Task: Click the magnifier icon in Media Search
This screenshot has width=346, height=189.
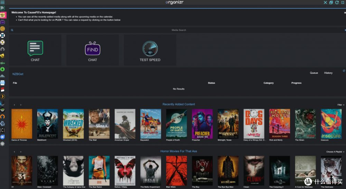Action: point(12,30)
